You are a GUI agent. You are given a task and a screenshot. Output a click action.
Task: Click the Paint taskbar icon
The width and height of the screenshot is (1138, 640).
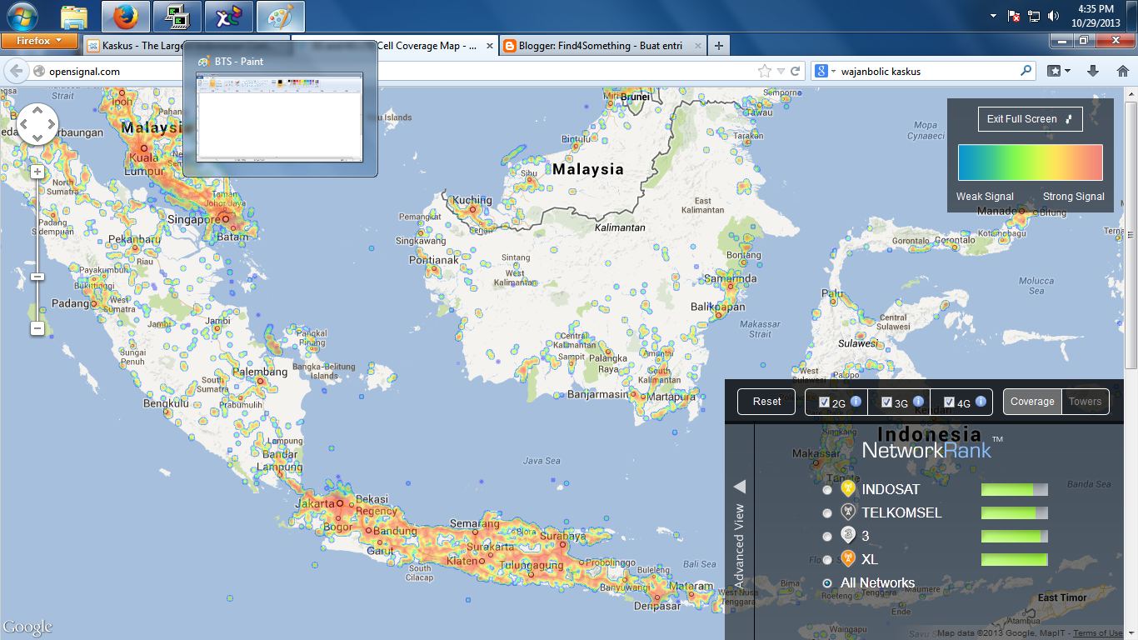pyautogui.click(x=281, y=17)
